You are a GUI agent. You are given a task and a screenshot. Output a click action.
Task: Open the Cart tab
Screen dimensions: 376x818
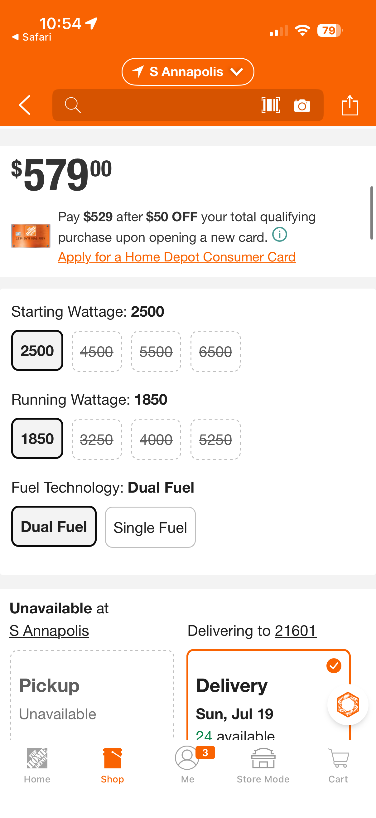338,766
